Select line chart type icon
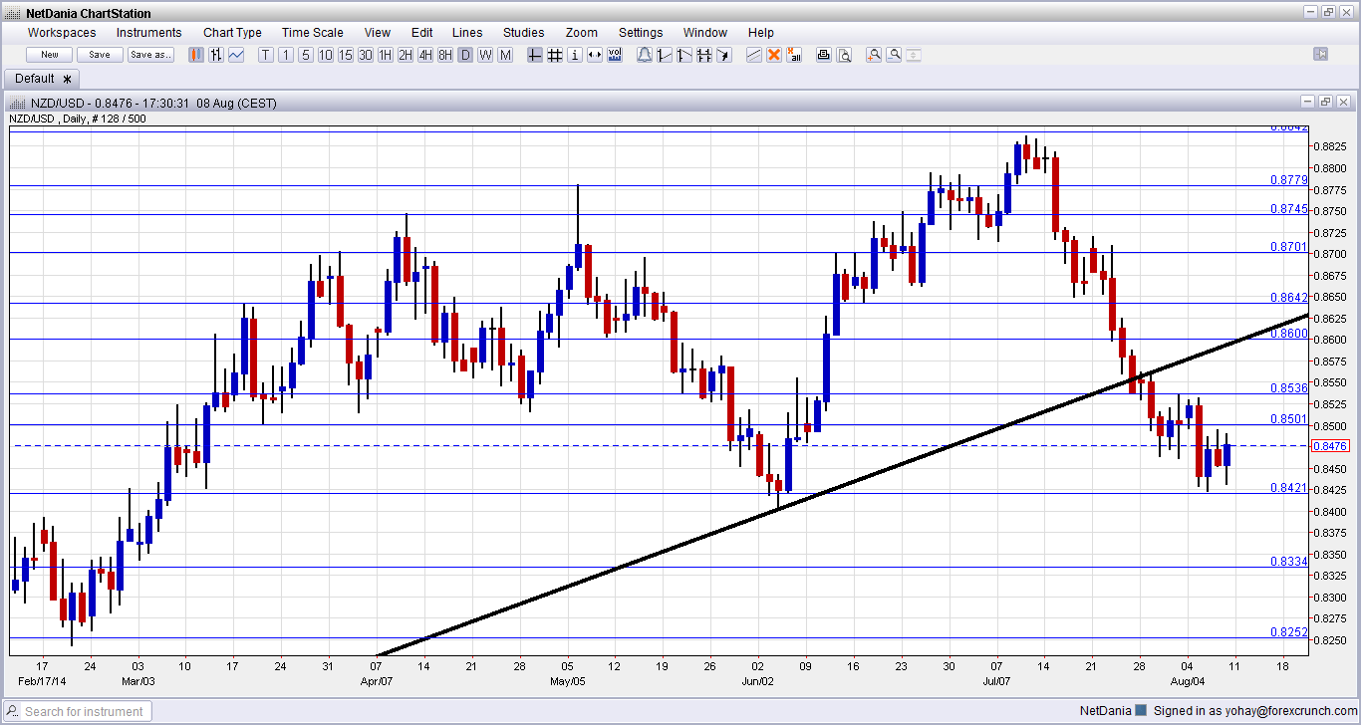 tap(236, 55)
